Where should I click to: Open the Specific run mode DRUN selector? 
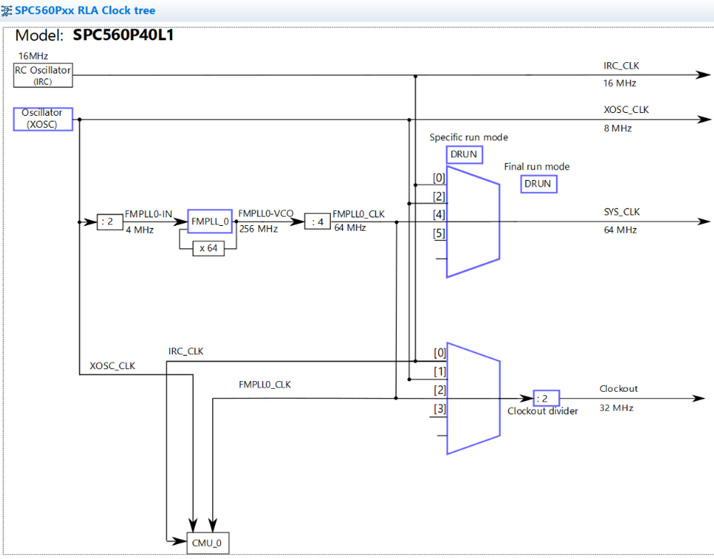(x=464, y=154)
